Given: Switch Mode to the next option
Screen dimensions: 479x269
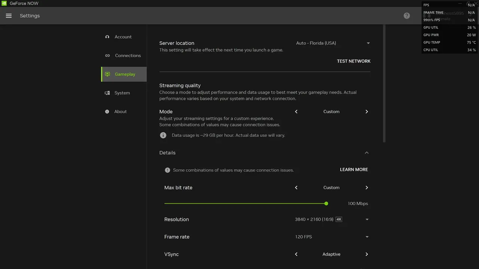Looking at the screenshot, I should (366, 112).
